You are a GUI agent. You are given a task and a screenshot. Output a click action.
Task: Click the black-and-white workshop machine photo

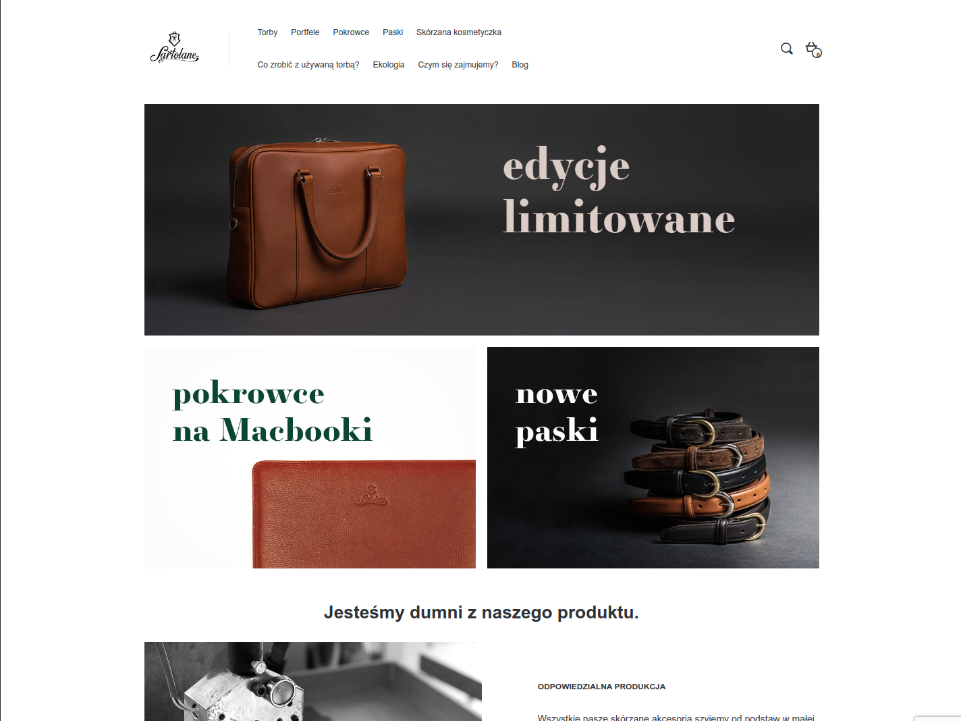point(313,682)
